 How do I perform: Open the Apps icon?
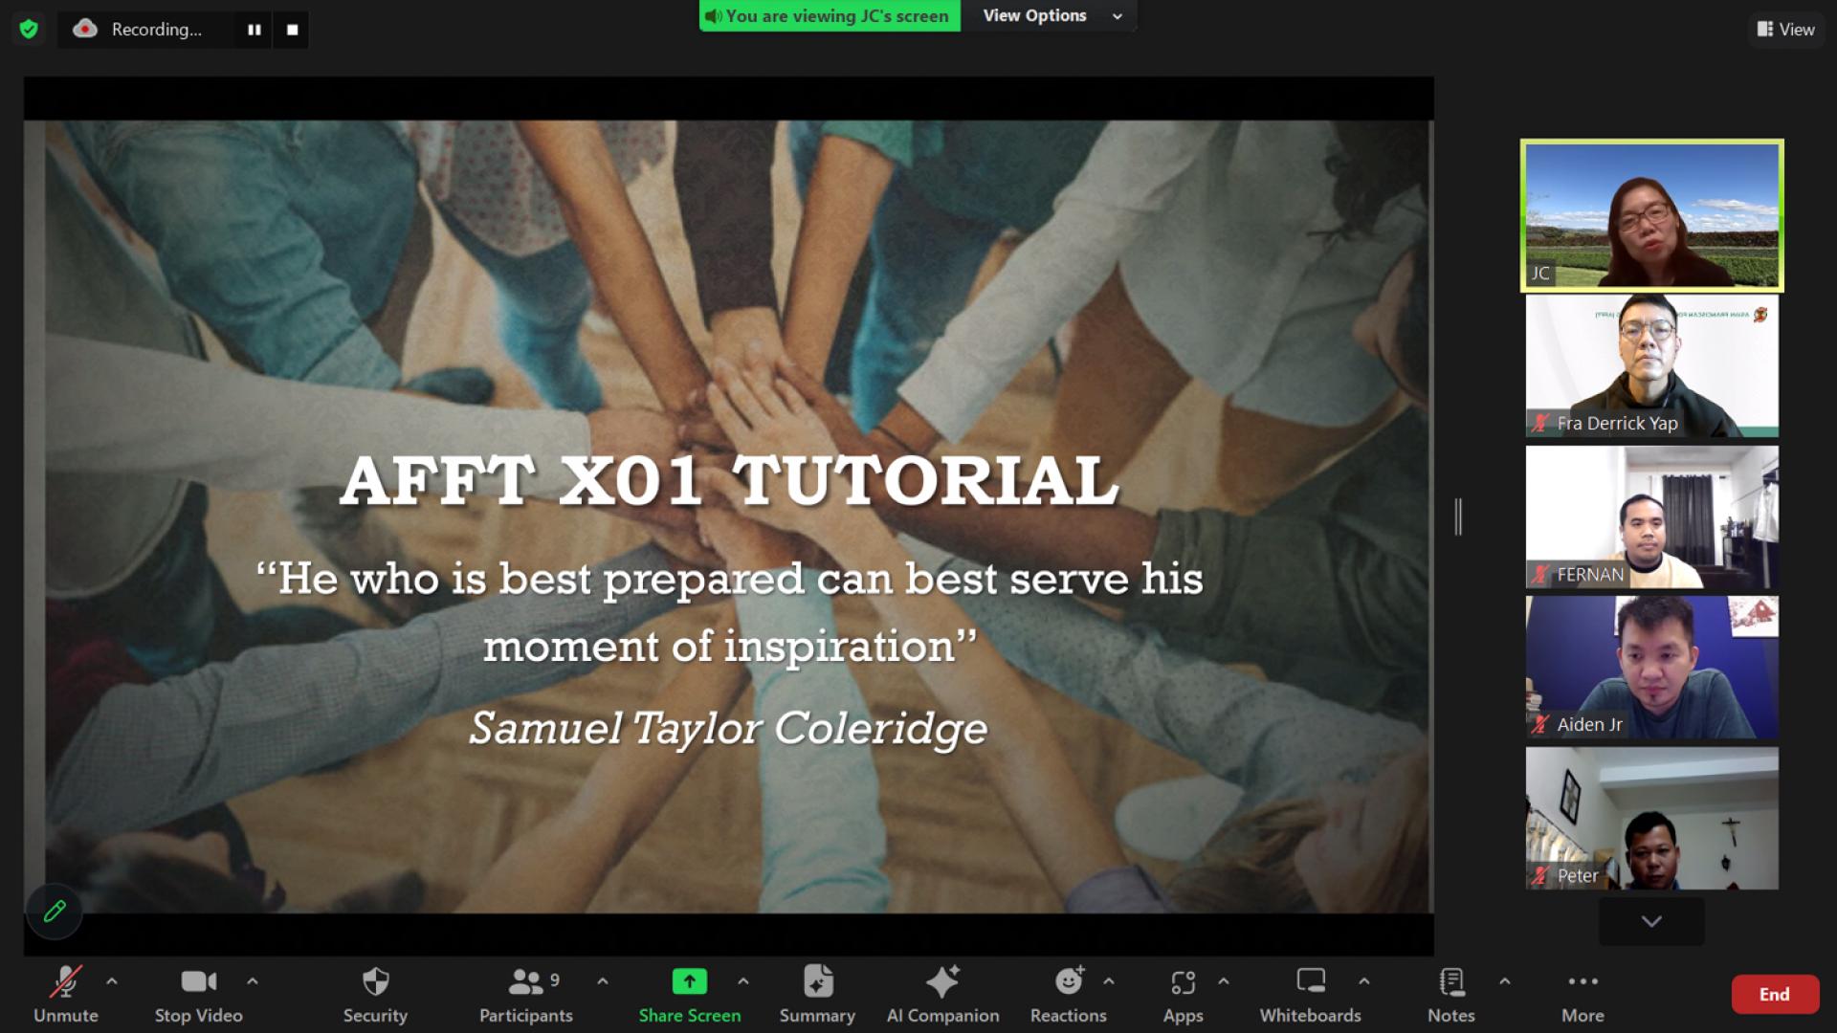coord(1183,982)
